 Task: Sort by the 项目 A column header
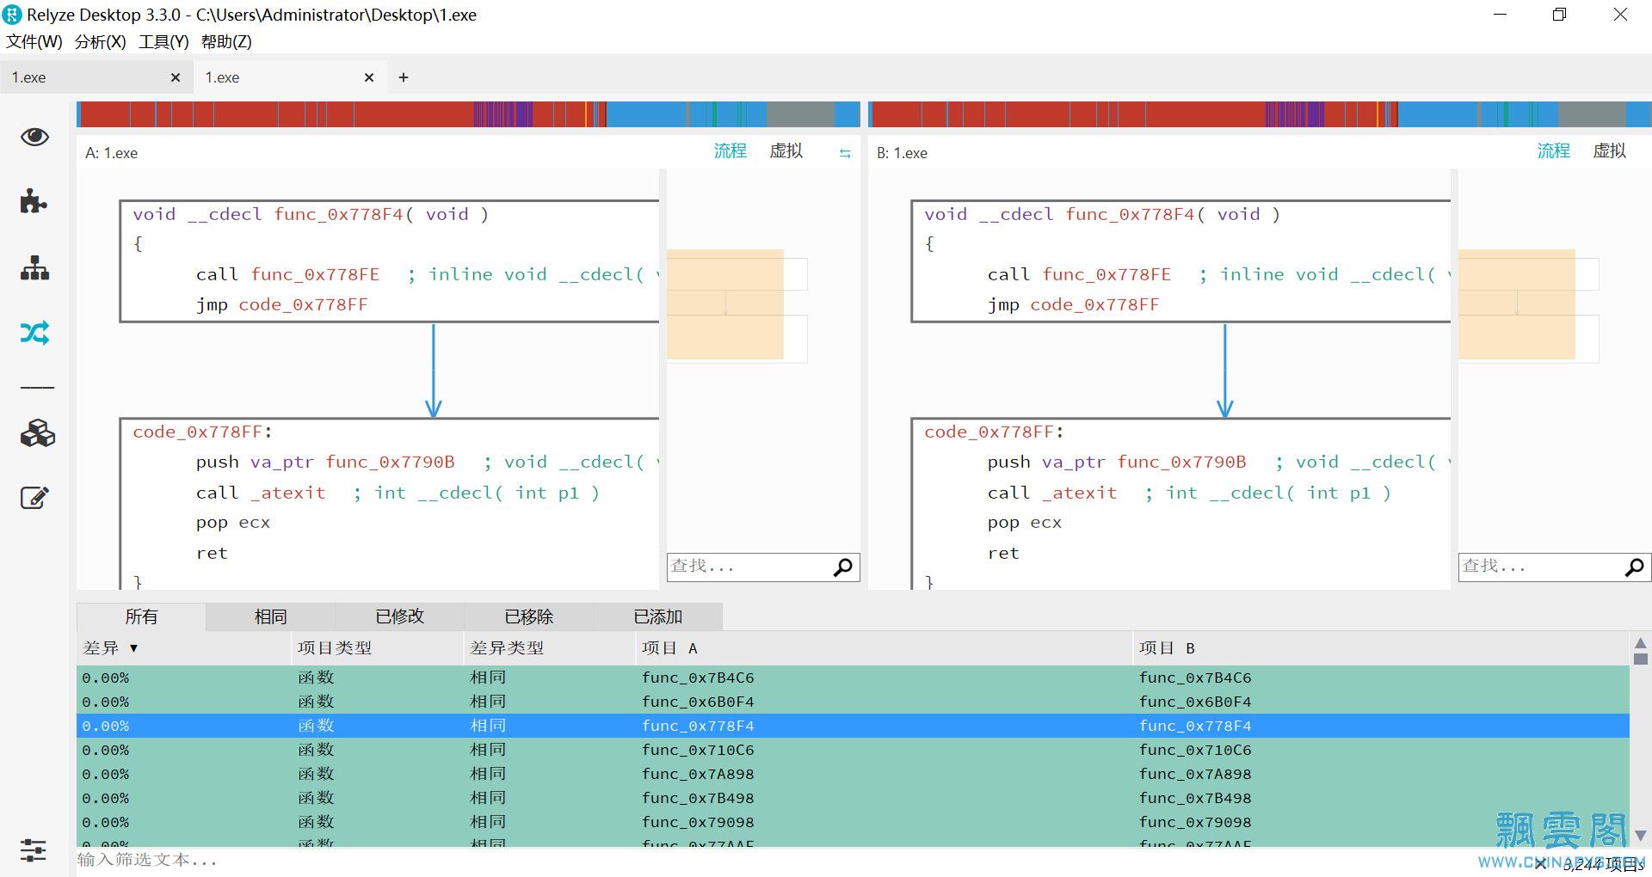(885, 648)
